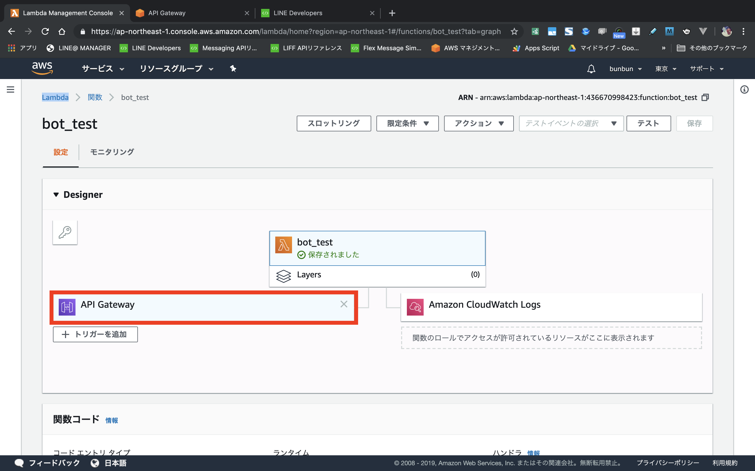755x471 pixels.
Task: Click the API Gateway trigger icon
Action: (67, 307)
